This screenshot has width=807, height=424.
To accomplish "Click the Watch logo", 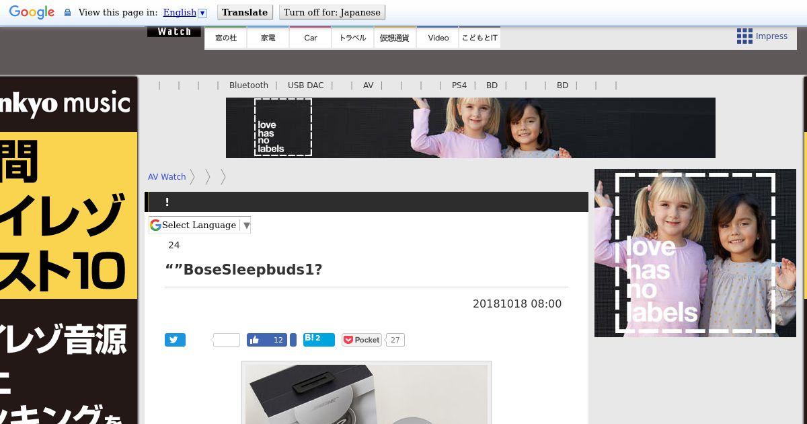I will tap(174, 32).
